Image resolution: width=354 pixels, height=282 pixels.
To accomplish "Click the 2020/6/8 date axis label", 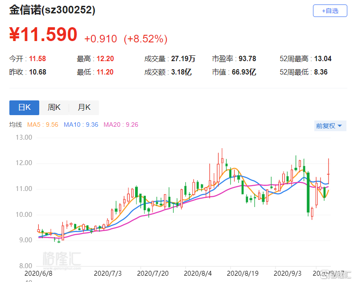I will click(38, 274).
